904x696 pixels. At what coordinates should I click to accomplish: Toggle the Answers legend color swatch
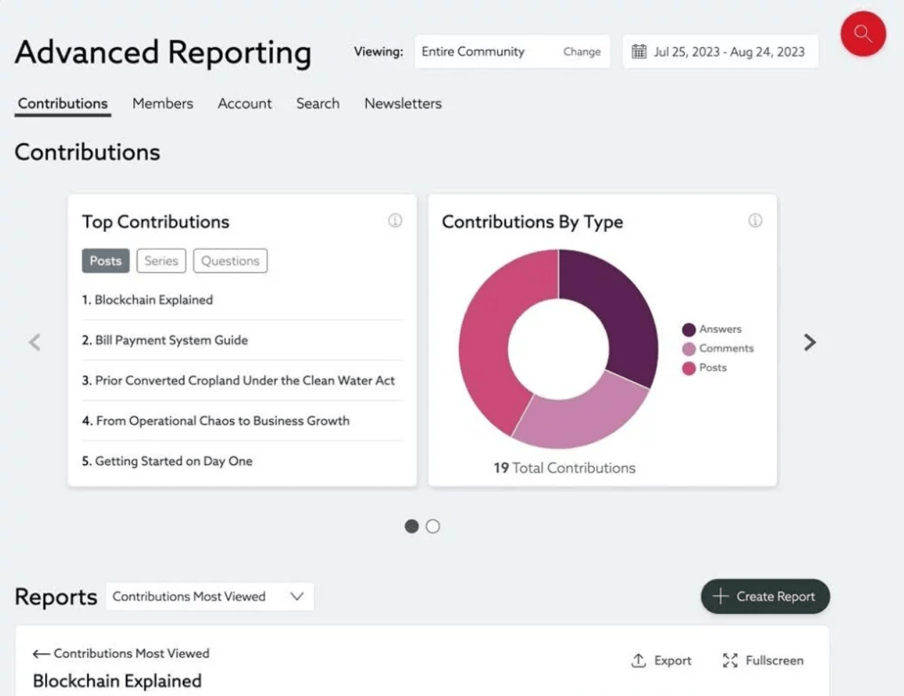tap(689, 329)
